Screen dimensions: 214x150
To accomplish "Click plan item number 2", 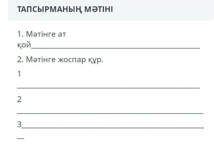I will pyautogui.click(x=19, y=99).
